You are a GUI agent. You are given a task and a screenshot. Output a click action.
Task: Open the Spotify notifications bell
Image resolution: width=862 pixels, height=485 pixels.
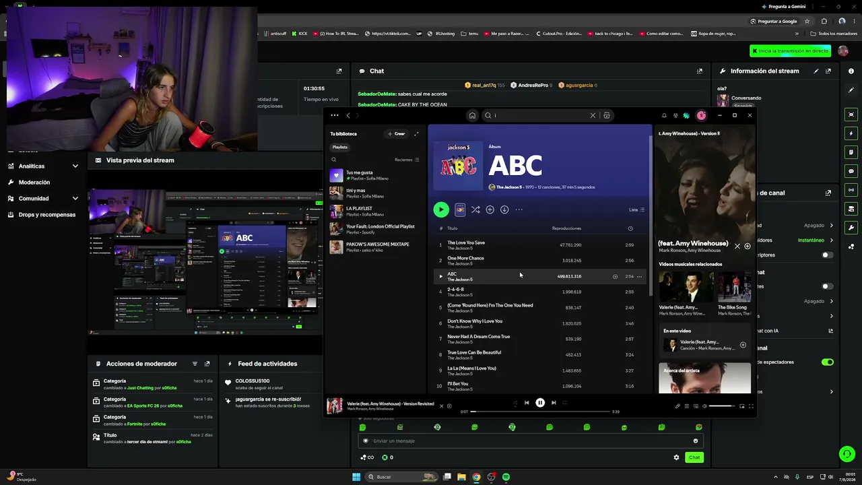click(664, 115)
